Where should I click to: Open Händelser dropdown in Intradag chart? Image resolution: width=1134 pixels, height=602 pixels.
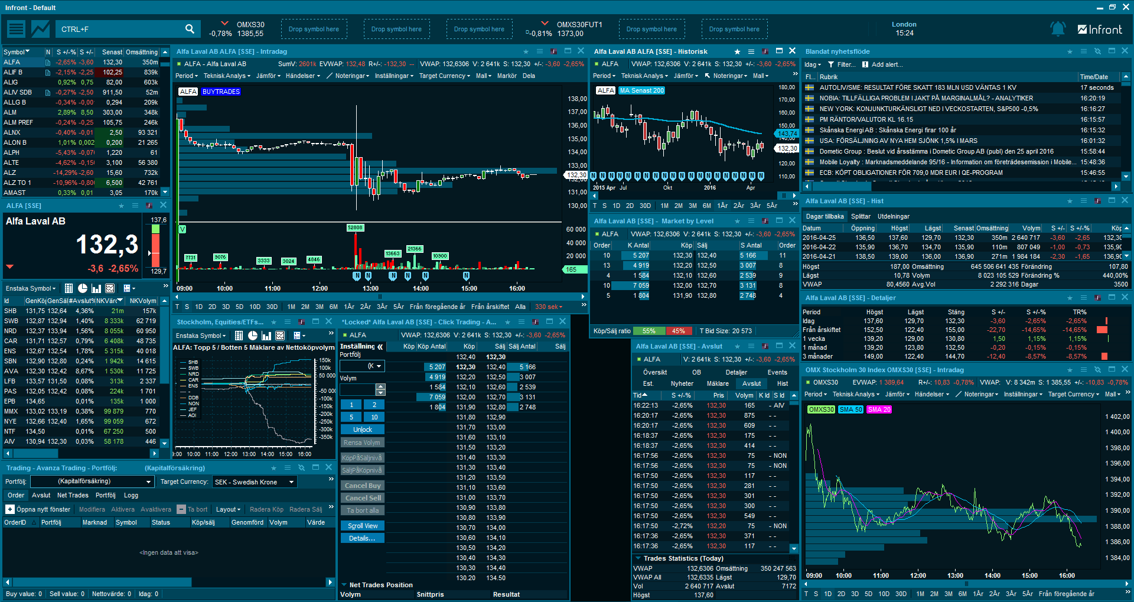[x=303, y=76]
